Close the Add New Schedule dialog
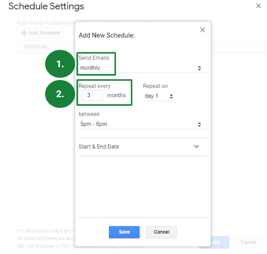 click(x=202, y=30)
